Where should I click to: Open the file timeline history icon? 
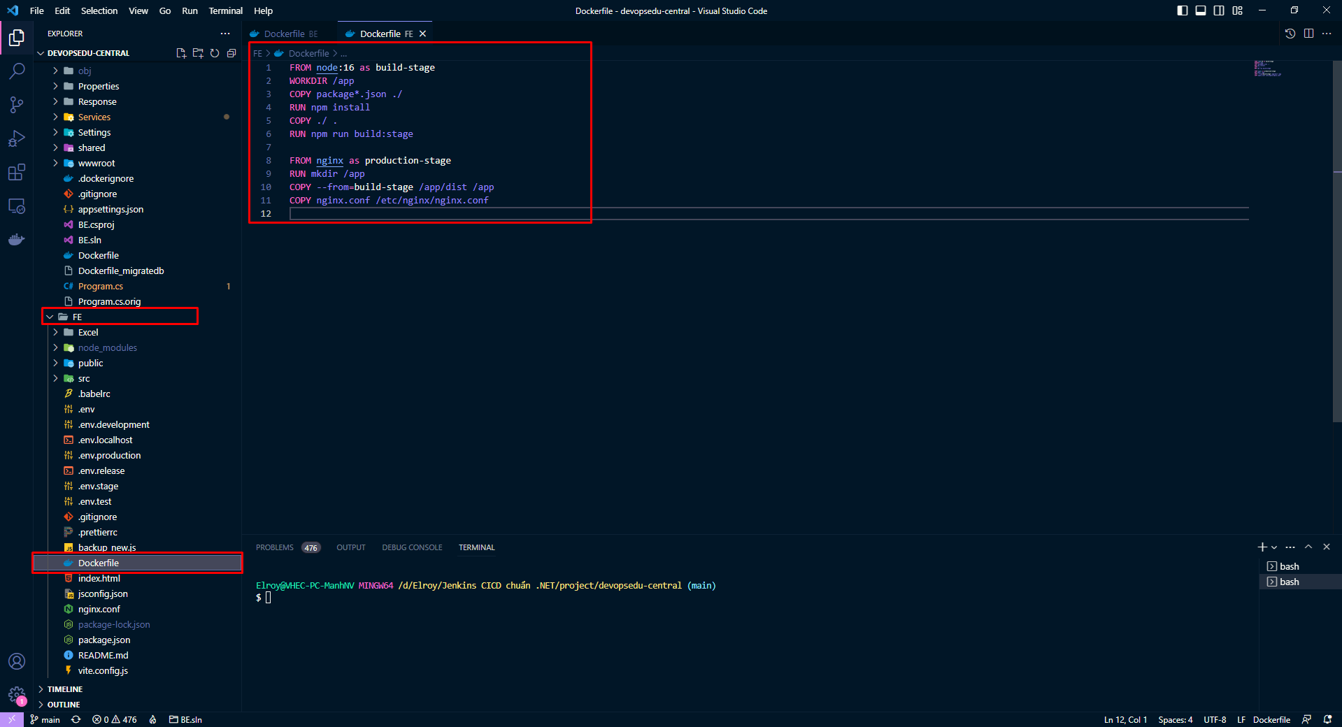click(1290, 34)
